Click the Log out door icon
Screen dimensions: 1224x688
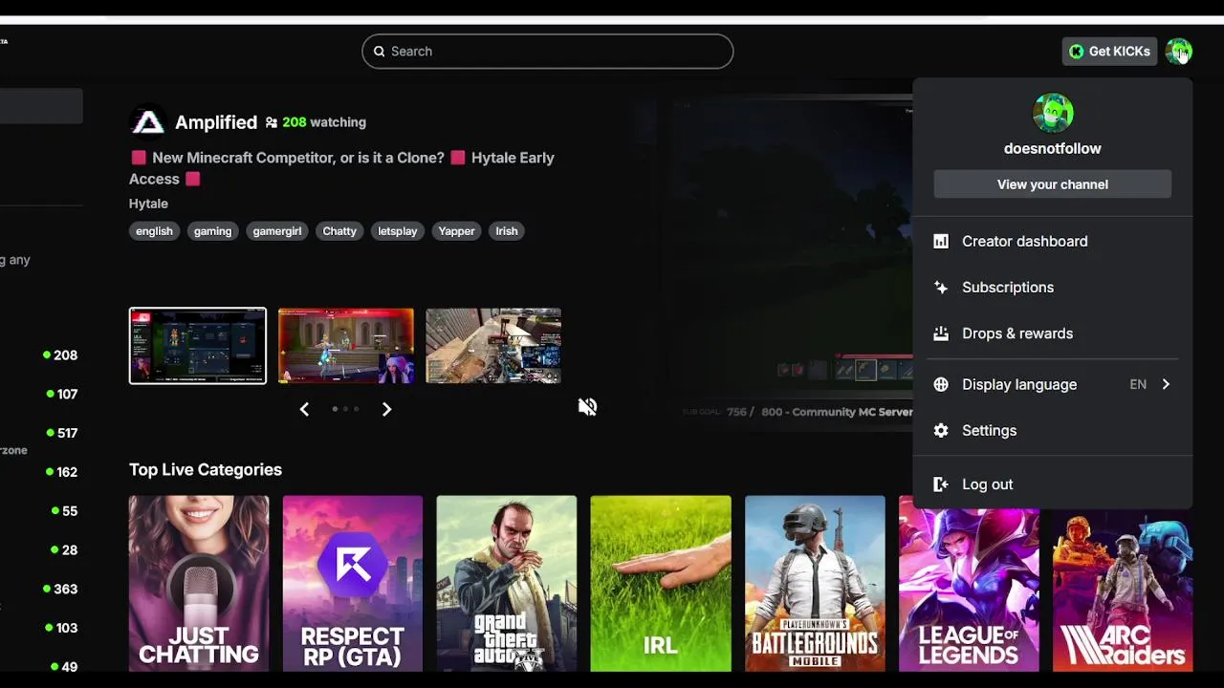941,484
